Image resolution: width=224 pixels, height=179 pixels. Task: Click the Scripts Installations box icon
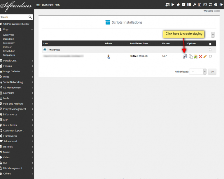pyautogui.click(x=108, y=22)
